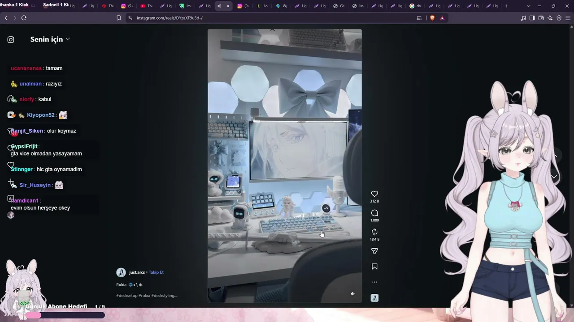Image resolution: width=574 pixels, height=322 pixels.
Task: Open the Brave Rewards triangle icon
Action: click(442, 18)
